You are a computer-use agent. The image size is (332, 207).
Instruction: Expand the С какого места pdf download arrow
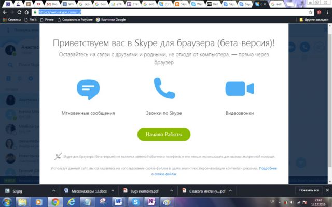tap(230, 191)
